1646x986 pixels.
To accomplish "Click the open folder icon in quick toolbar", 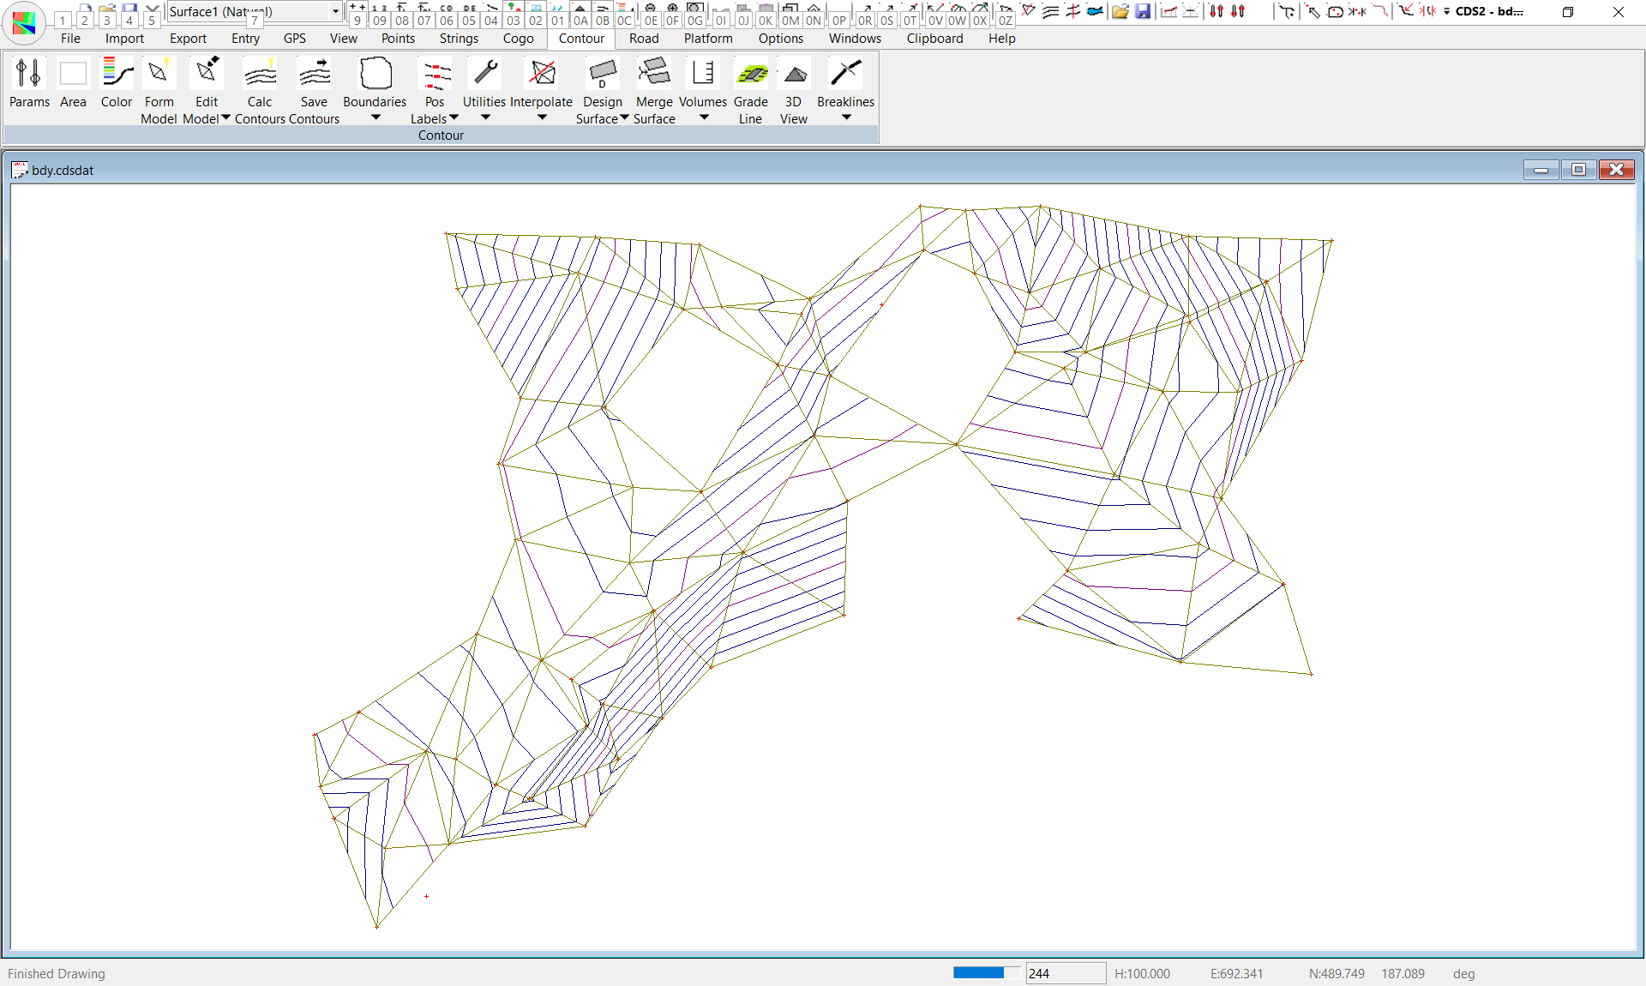I will pos(1120,11).
